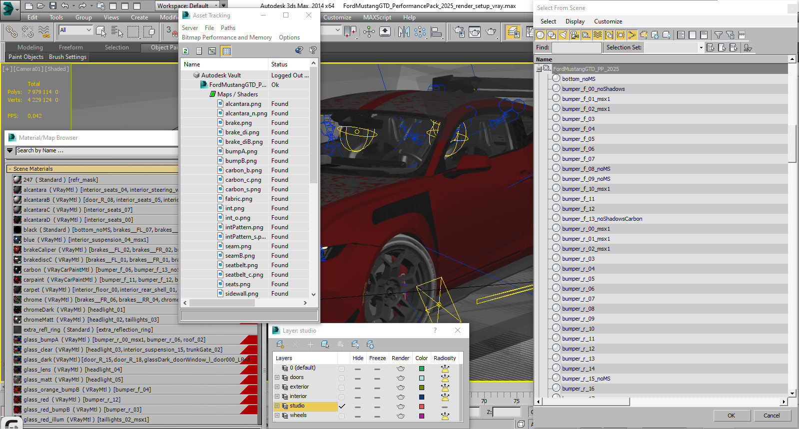Open Material/Map Browser options arrow
This screenshot has height=429, width=799.
(10, 150)
